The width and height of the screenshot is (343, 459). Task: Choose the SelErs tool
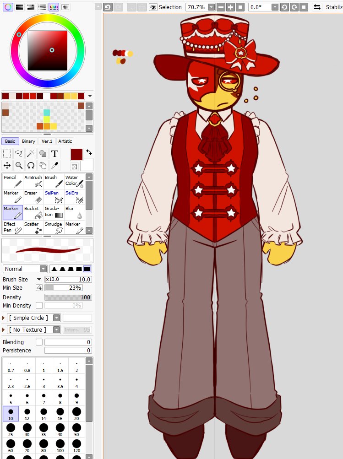[x=74, y=197]
